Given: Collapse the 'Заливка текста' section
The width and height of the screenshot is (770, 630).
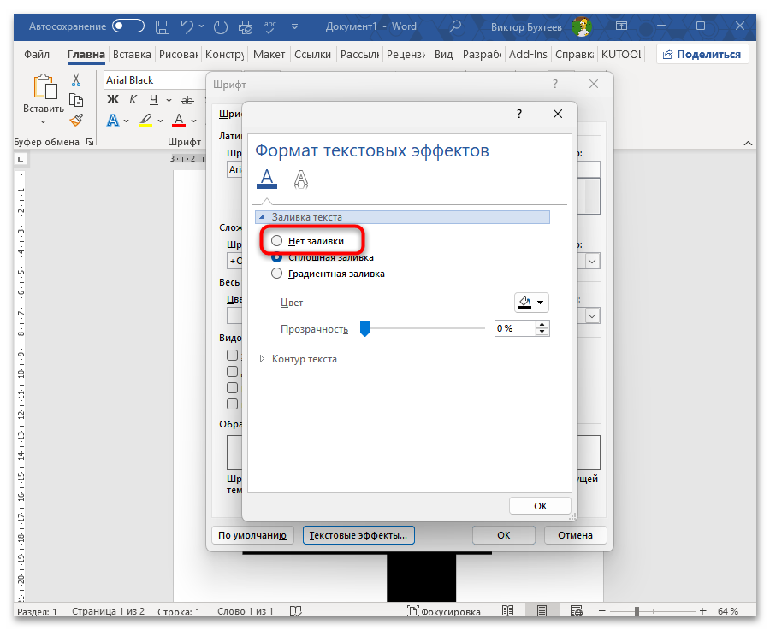Looking at the screenshot, I should pyautogui.click(x=263, y=217).
